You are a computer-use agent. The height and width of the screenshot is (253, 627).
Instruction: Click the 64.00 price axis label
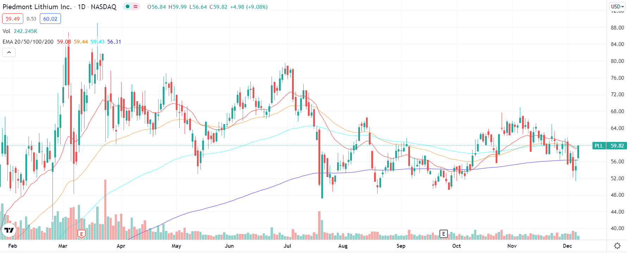pos(617,128)
